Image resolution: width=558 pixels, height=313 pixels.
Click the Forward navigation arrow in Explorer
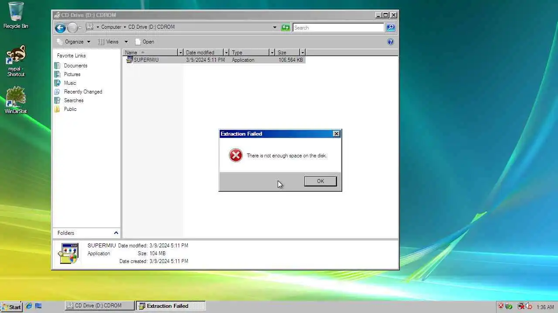72,28
